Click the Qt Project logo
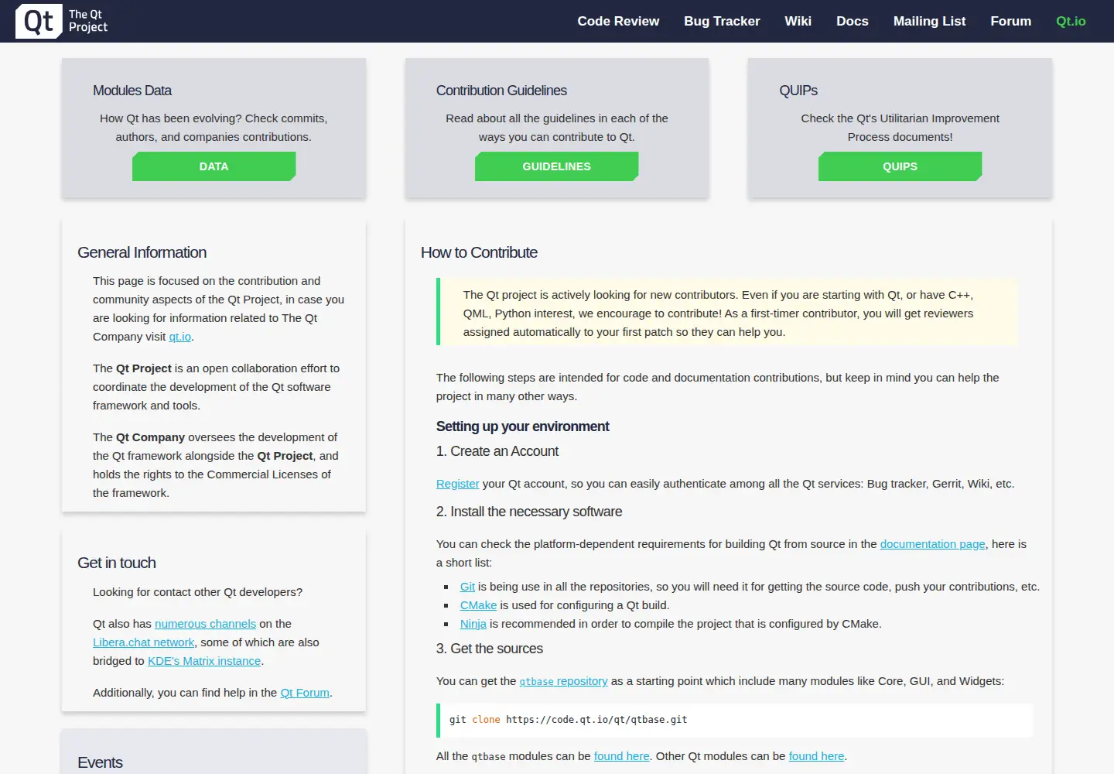 62,21
